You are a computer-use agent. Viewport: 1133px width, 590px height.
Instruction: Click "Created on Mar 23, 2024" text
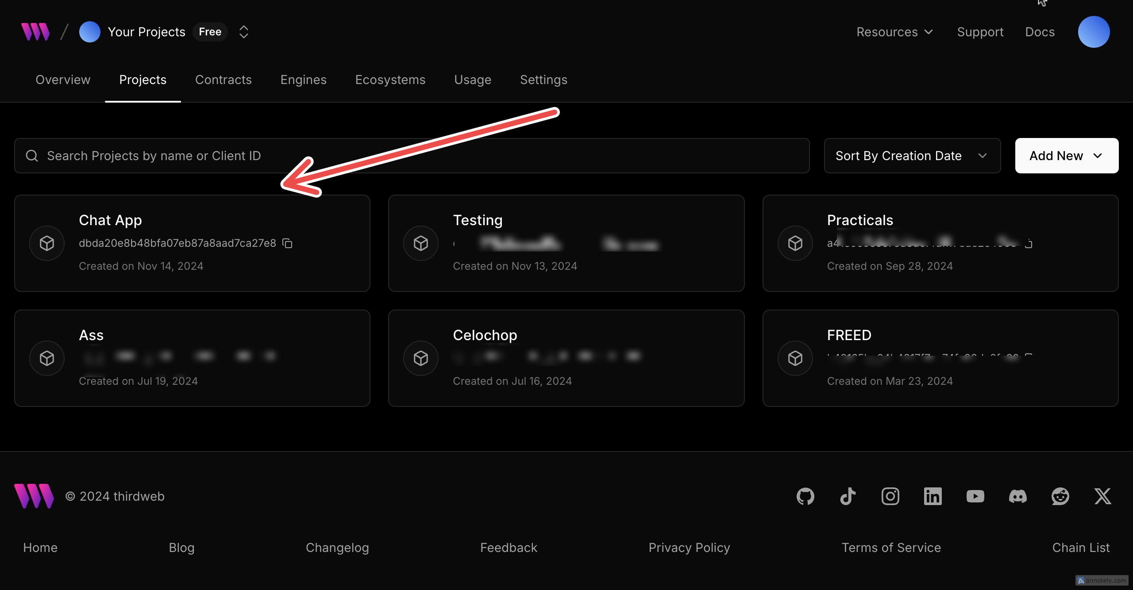[890, 381]
